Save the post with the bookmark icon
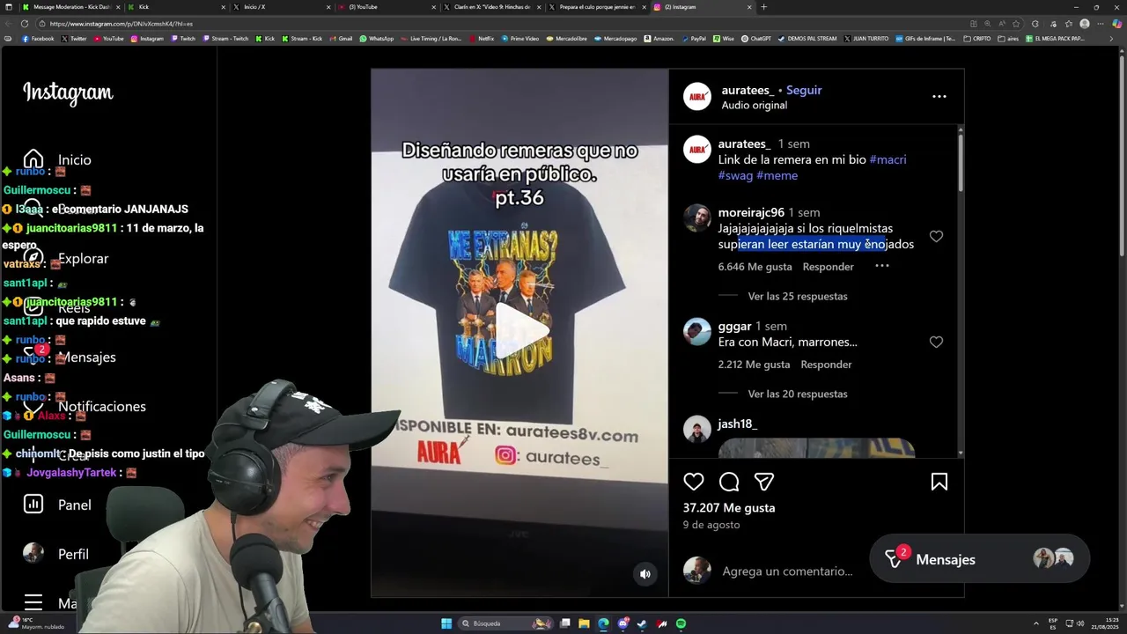Image resolution: width=1127 pixels, height=634 pixels. [939, 482]
